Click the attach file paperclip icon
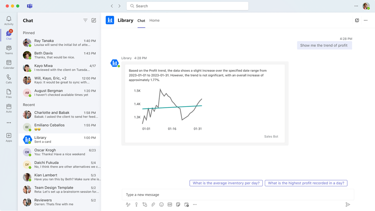 [x=153, y=205]
